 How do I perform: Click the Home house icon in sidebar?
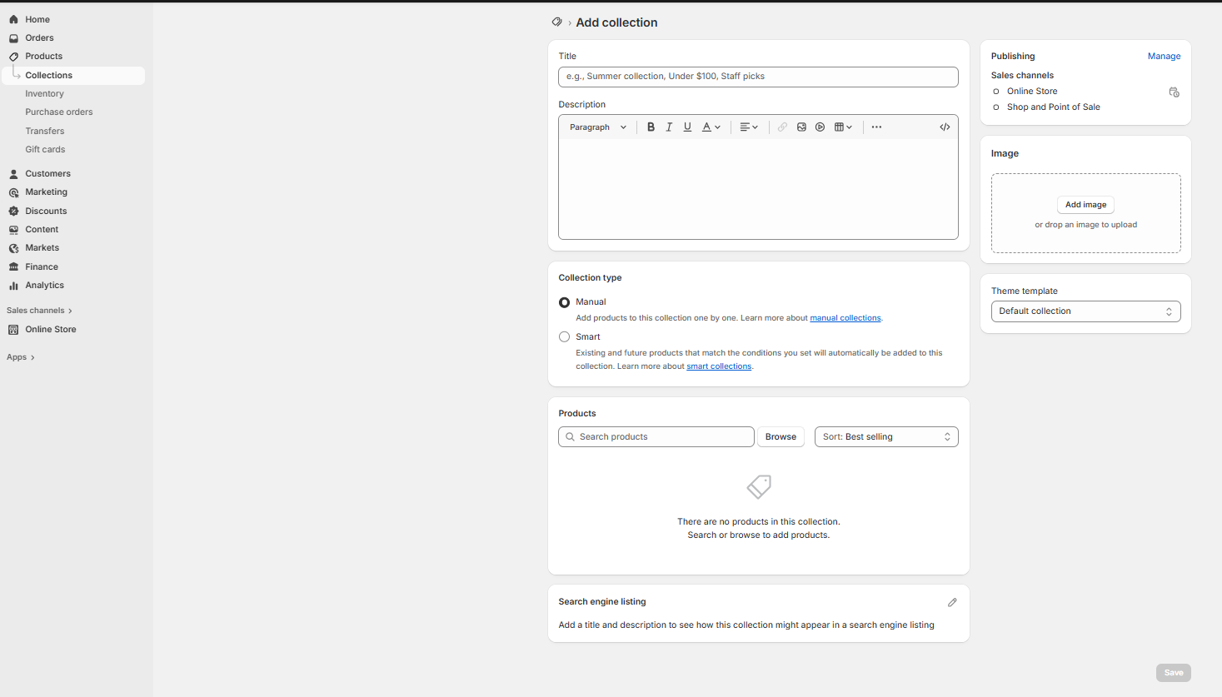[13, 19]
